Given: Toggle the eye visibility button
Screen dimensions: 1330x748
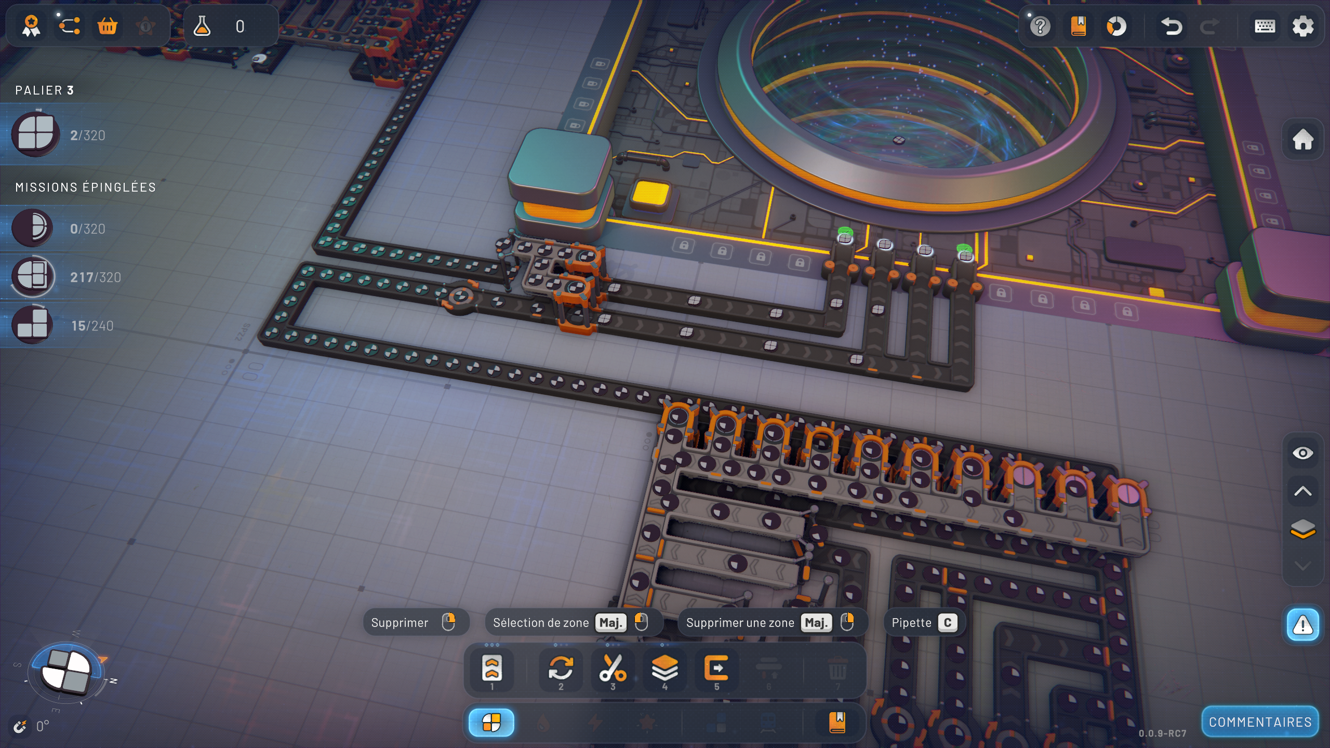Looking at the screenshot, I should (x=1302, y=453).
